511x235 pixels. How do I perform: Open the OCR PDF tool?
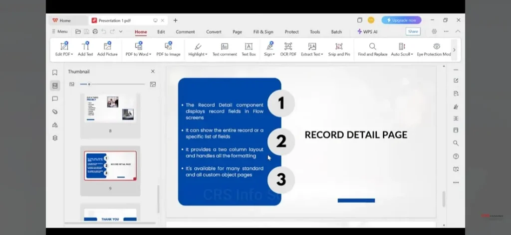pos(288,49)
